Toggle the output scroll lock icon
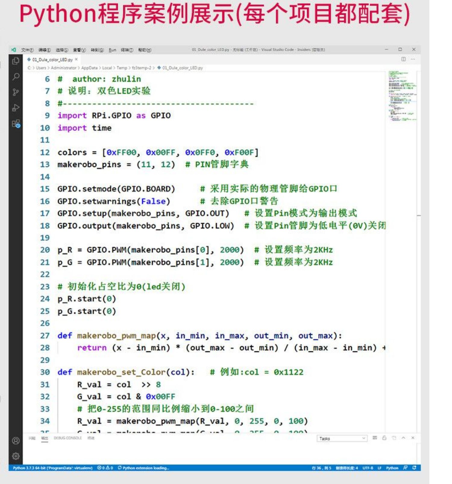 point(384,438)
